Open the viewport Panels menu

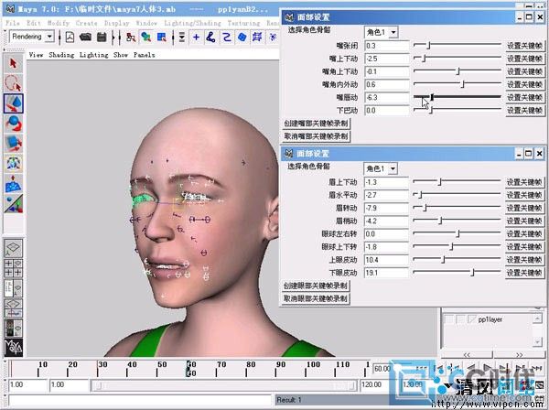click(144, 55)
